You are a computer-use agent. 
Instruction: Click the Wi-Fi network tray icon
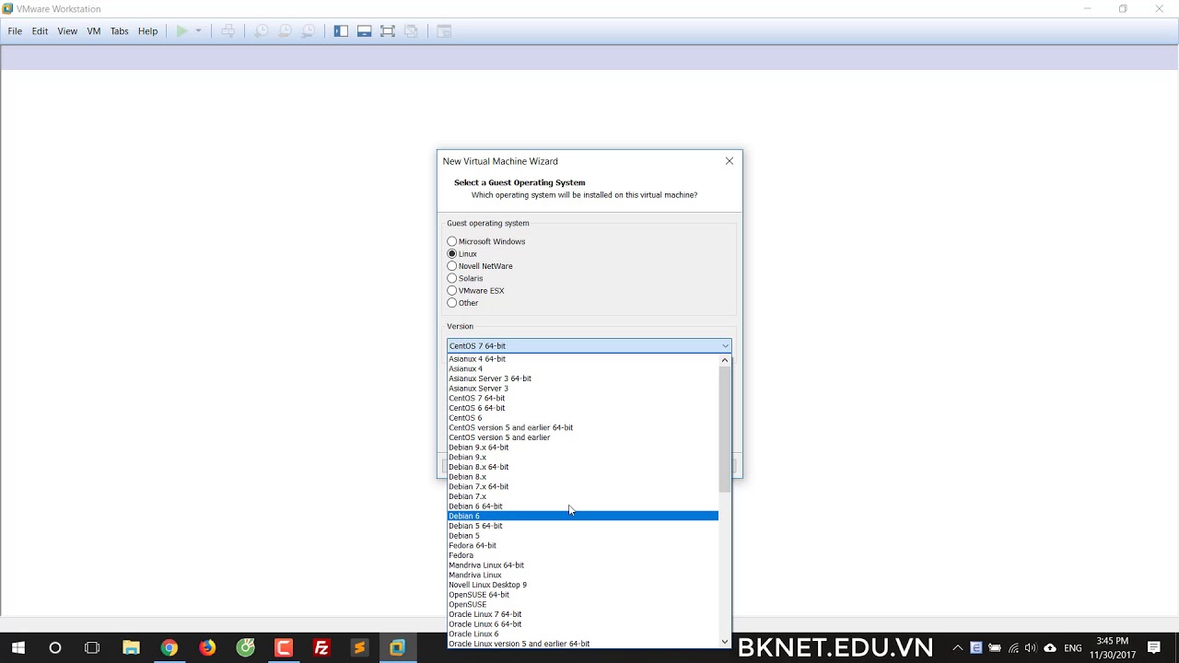1013,648
